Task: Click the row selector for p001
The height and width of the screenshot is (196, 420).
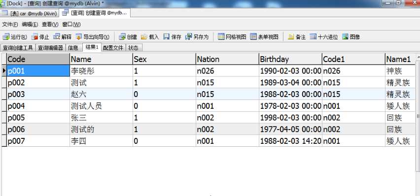Action: click(x=4, y=71)
